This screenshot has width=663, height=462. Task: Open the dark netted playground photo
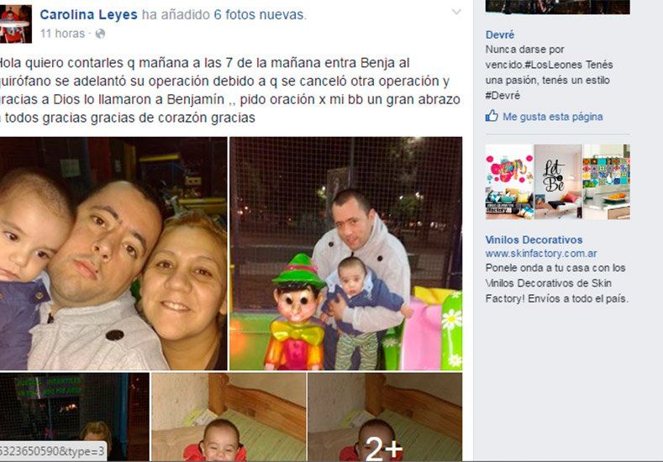75,417
